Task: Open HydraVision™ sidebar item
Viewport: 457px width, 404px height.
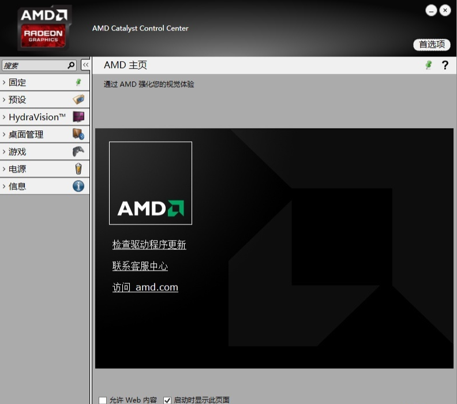Action: click(44, 117)
